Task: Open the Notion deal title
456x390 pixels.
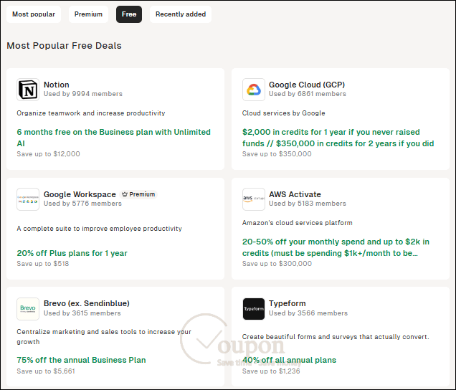Action: pyautogui.click(x=57, y=85)
